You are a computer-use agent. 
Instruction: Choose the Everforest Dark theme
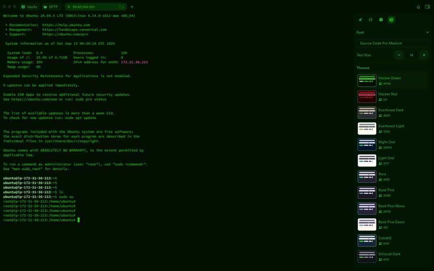[x=392, y=112]
